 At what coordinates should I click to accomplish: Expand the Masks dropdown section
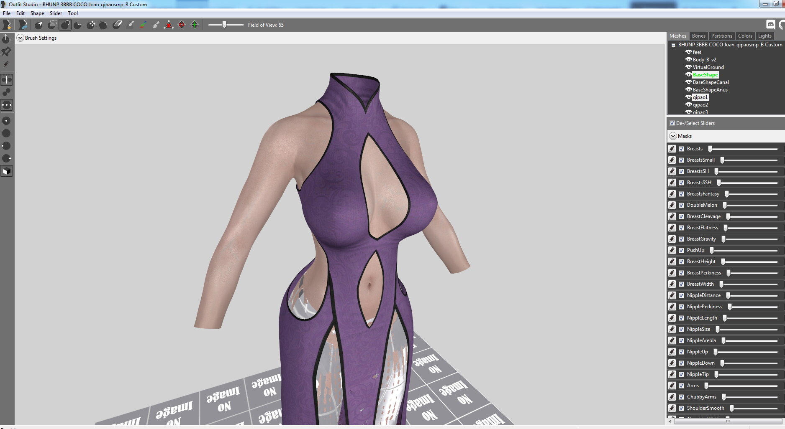point(673,136)
